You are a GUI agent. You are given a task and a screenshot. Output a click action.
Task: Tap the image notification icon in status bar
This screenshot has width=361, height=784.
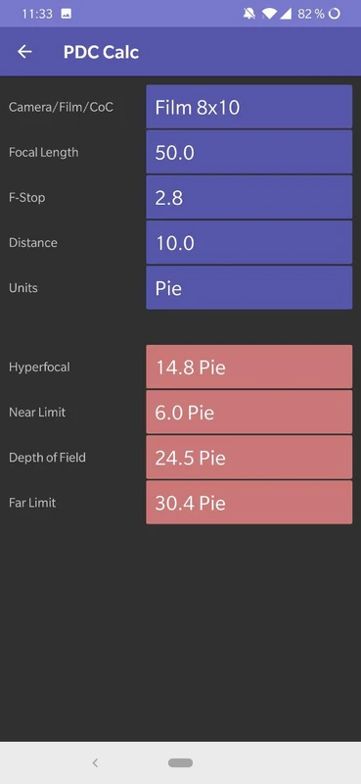[x=66, y=14]
